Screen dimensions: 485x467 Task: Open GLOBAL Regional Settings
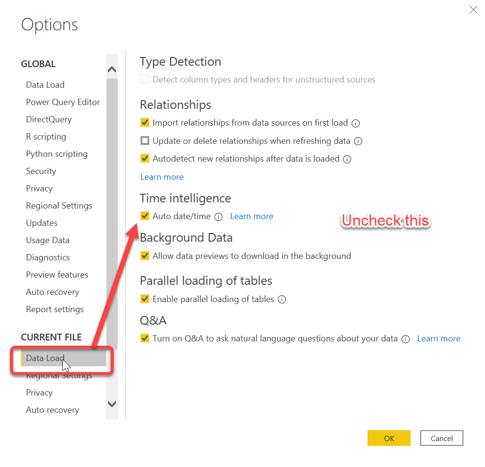59,206
